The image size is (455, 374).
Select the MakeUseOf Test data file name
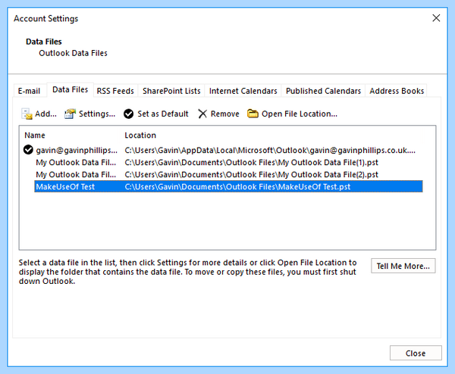coord(65,186)
